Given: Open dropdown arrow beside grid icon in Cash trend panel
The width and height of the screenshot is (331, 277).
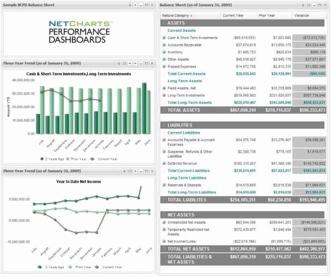Looking at the screenshot, I should point(130,63).
